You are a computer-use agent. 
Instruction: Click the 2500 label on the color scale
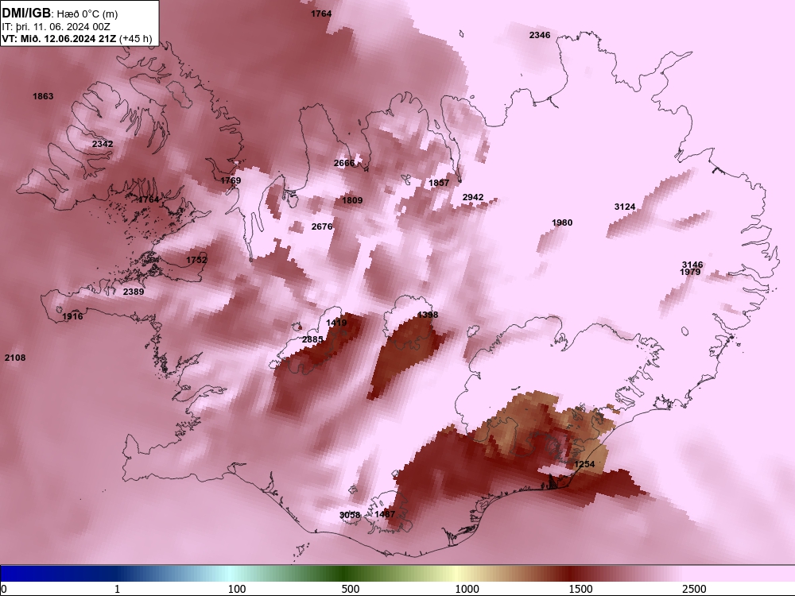(693, 589)
